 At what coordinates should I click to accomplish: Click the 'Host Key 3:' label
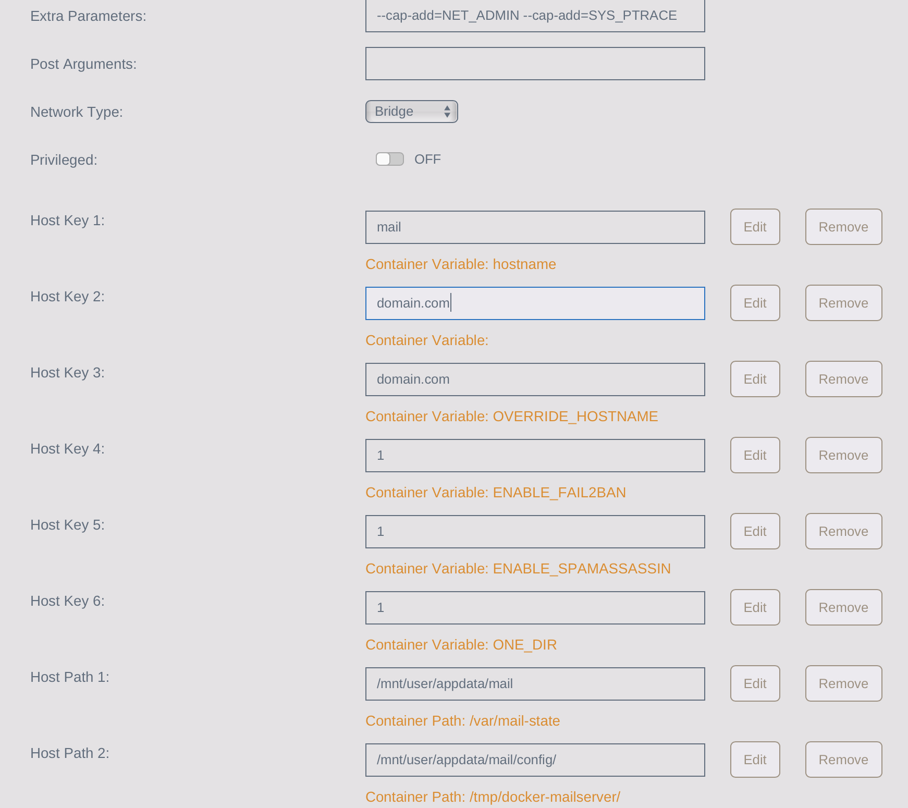(x=67, y=373)
